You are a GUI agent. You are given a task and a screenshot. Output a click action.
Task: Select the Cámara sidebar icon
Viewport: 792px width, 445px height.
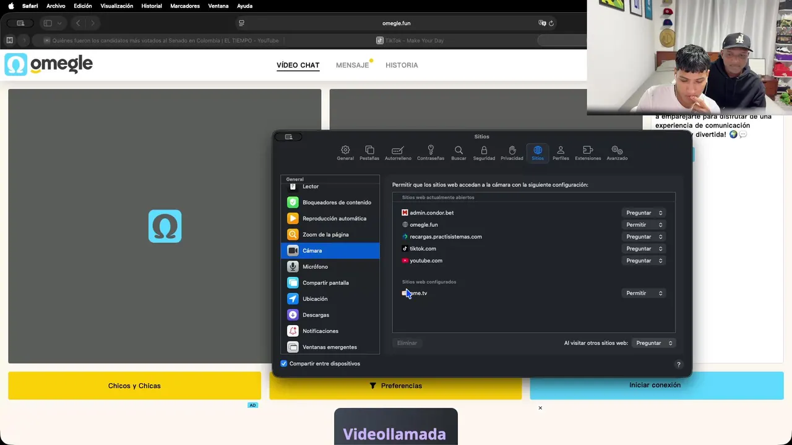click(x=293, y=250)
